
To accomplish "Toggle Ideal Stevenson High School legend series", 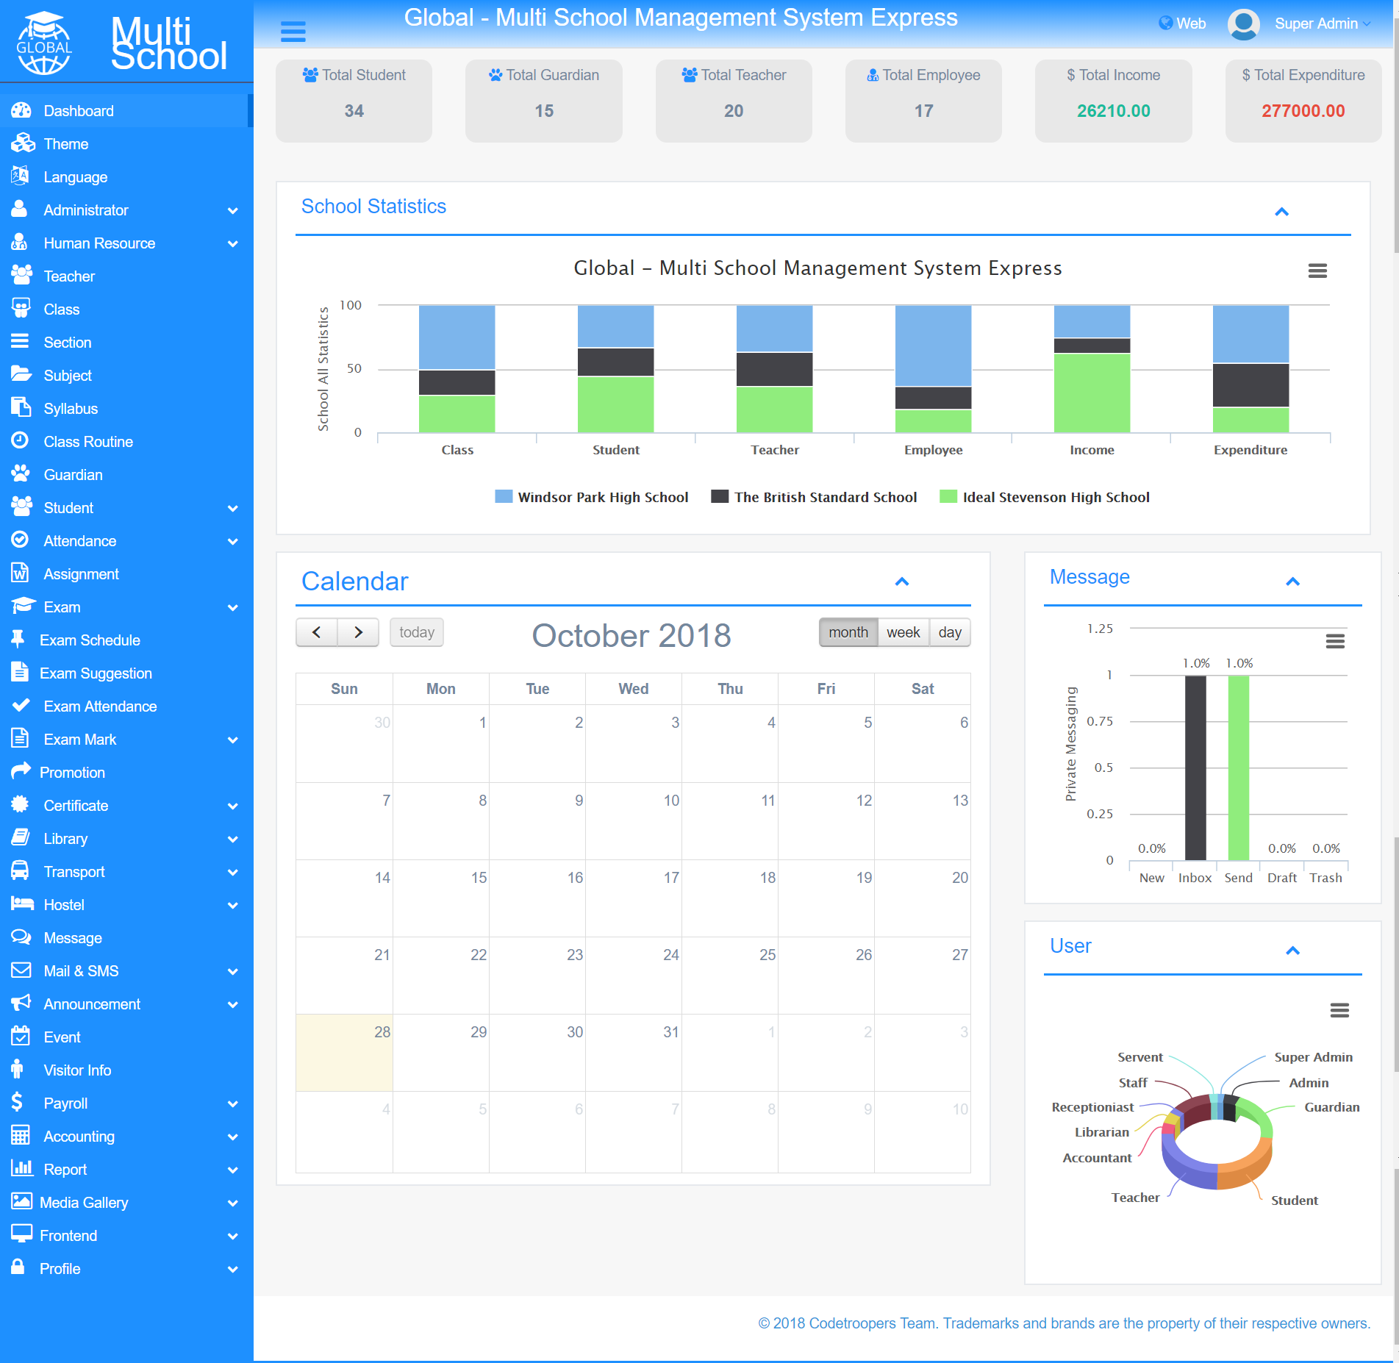I will pos(1045,497).
